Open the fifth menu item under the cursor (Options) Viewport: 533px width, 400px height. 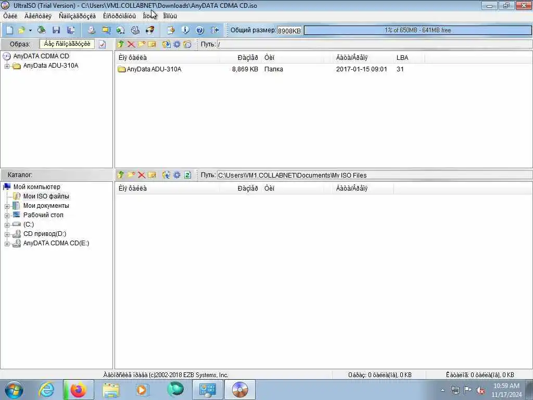click(149, 16)
